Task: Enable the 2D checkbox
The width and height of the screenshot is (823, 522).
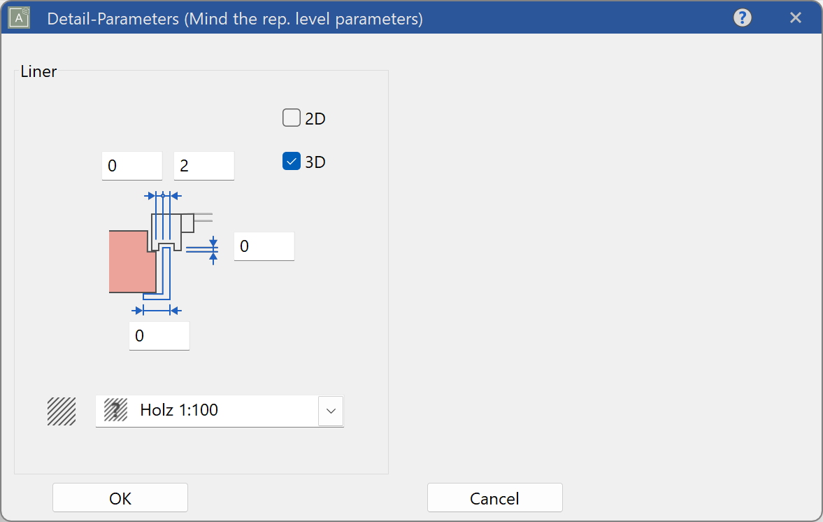Action: click(x=292, y=118)
